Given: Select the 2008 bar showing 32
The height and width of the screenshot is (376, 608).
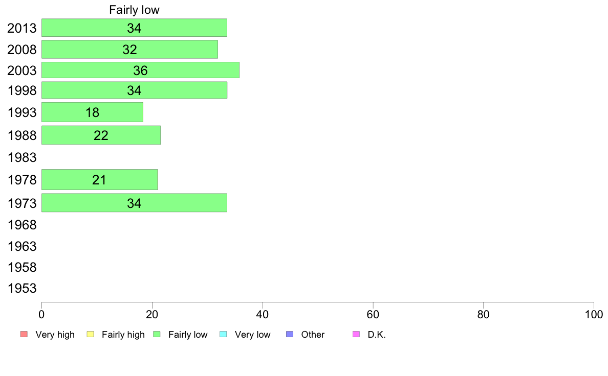Looking at the screenshot, I should coord(129,50).
